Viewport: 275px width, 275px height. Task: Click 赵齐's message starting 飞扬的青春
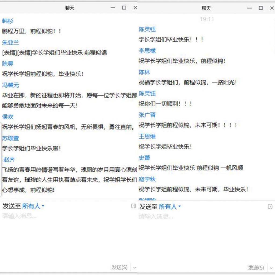click(x=70, y=180)
